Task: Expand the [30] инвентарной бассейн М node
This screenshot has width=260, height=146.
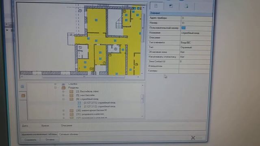Action: (x=63, y=110)
